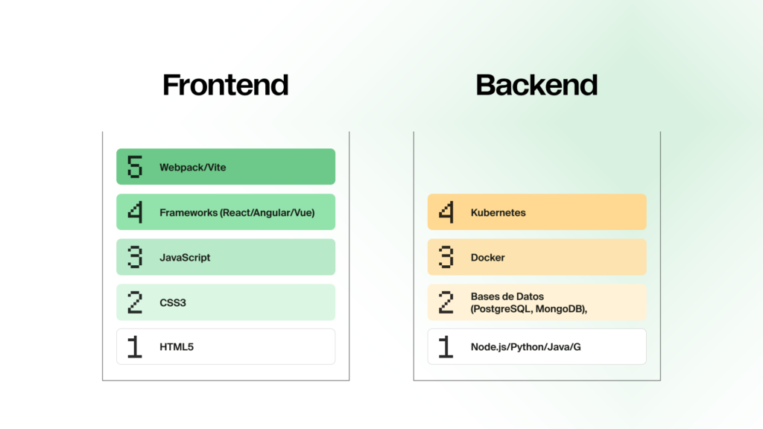Select the Webpack/Vite green card
Screen dimensions: 763x429
[x=226, y=167]
